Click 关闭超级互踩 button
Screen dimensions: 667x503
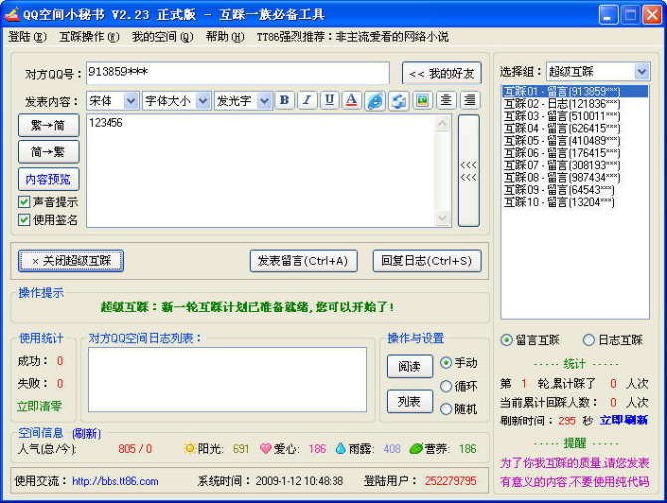pos(71,260)
